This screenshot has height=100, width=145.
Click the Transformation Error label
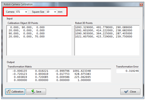click(x=127, y=67)
